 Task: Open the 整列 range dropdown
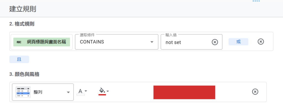(43, 92)
